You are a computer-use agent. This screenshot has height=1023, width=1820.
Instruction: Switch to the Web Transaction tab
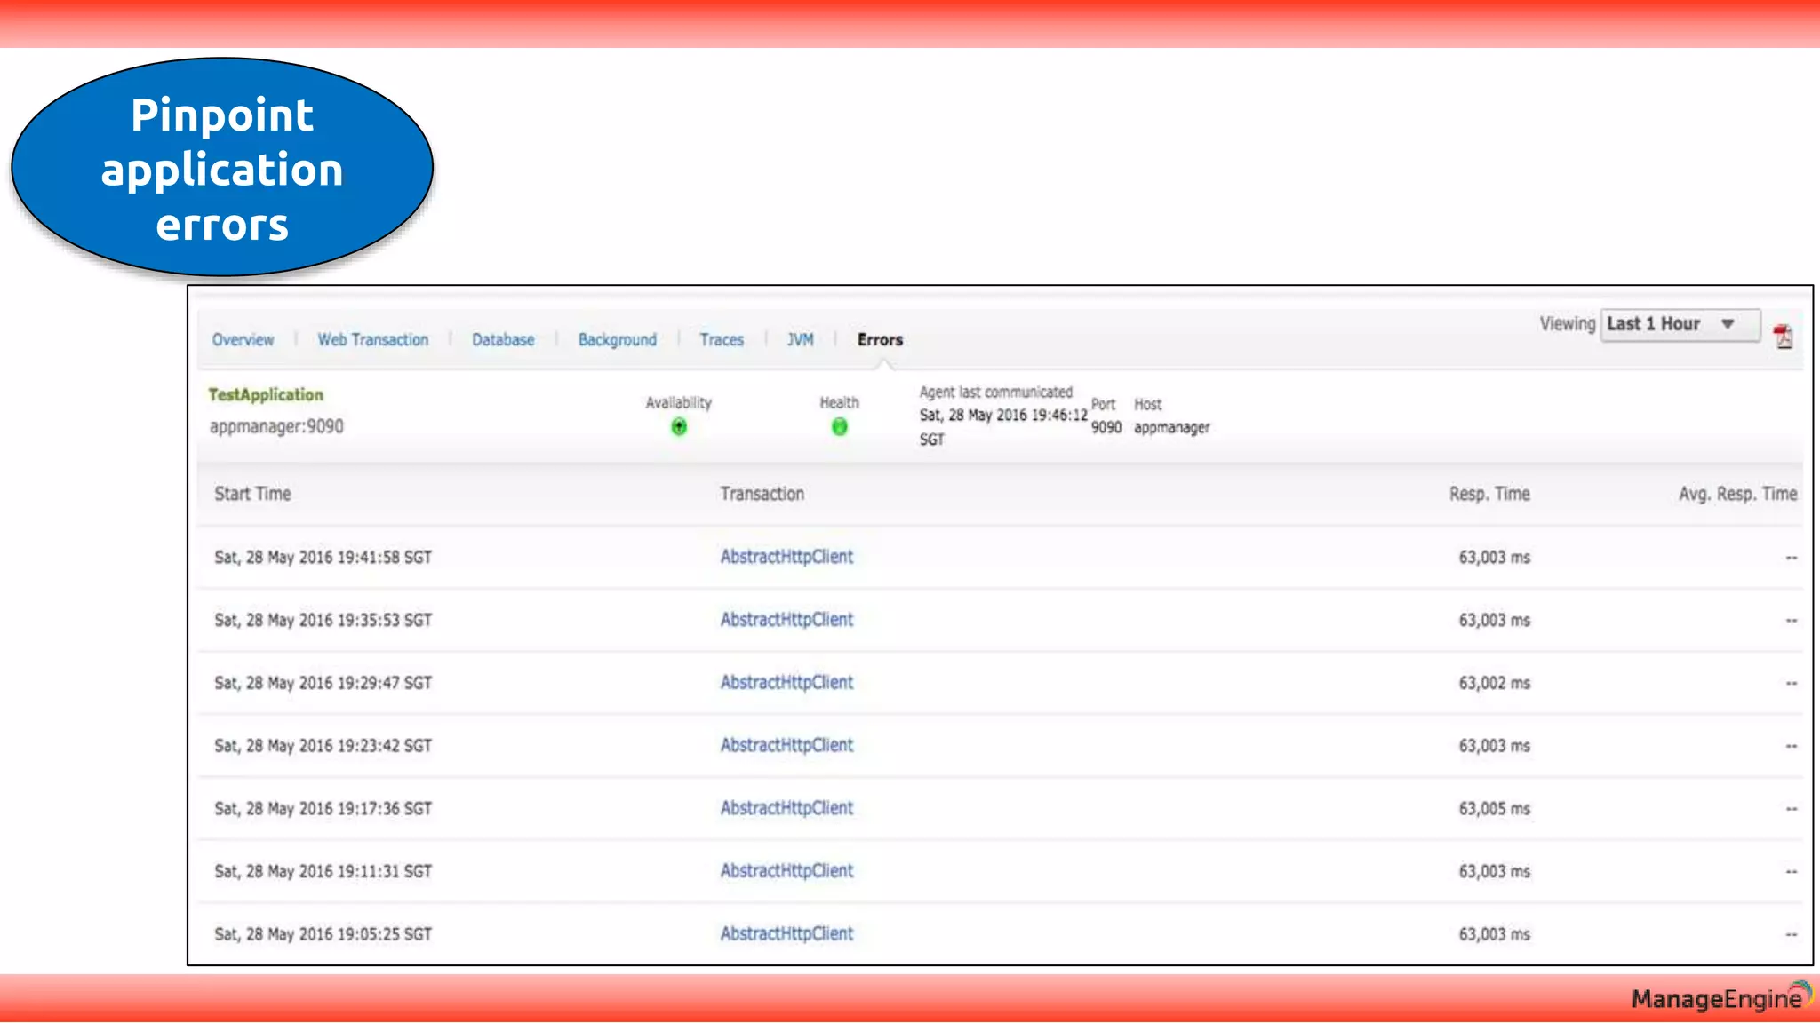point(372,340)
